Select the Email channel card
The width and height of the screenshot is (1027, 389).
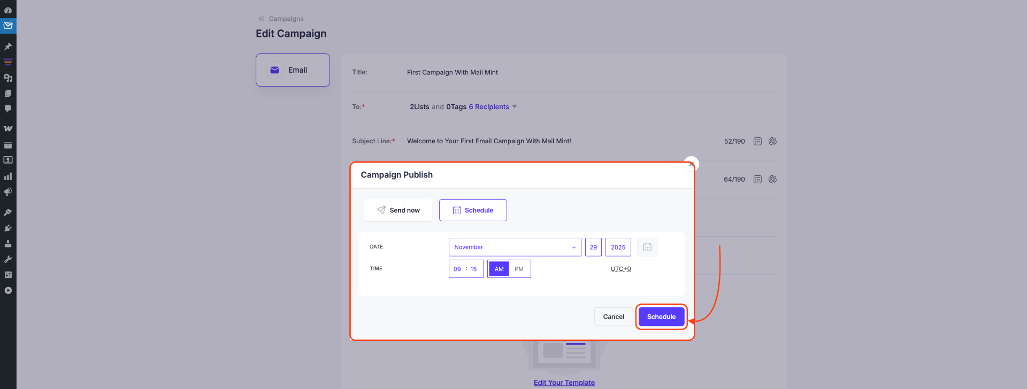tap(293, 70)
